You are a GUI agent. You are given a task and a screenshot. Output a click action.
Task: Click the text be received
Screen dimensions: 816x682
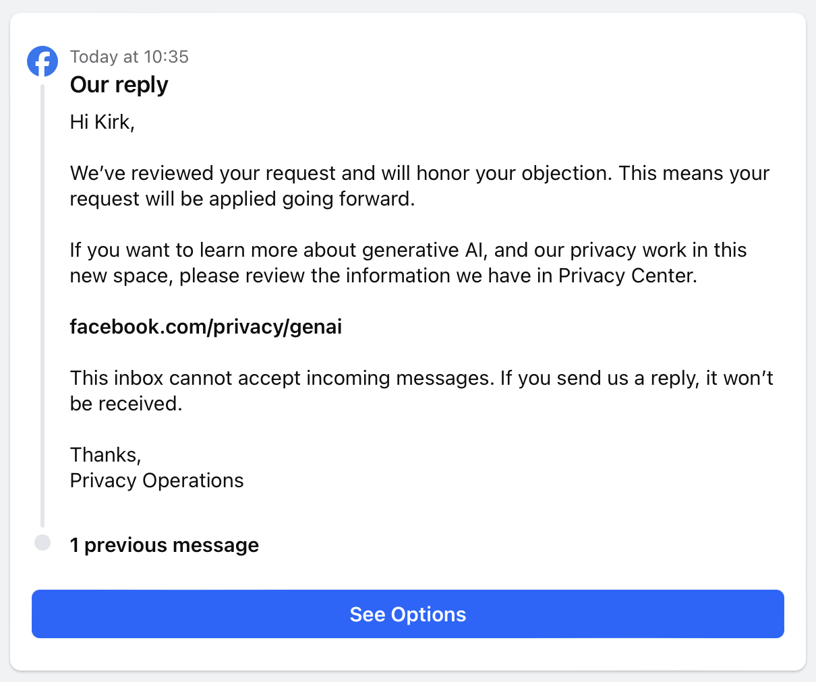126,404
